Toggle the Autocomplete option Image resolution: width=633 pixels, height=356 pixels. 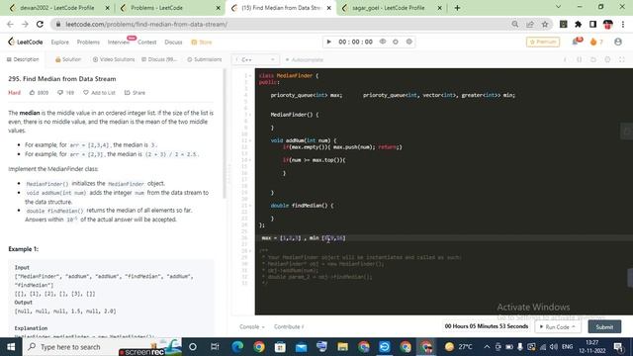(x=305, y=59)
